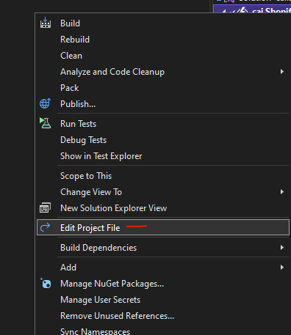Click the Edit Project File arrow icon
Screen dimensions: 291x335
pos(45,227)
